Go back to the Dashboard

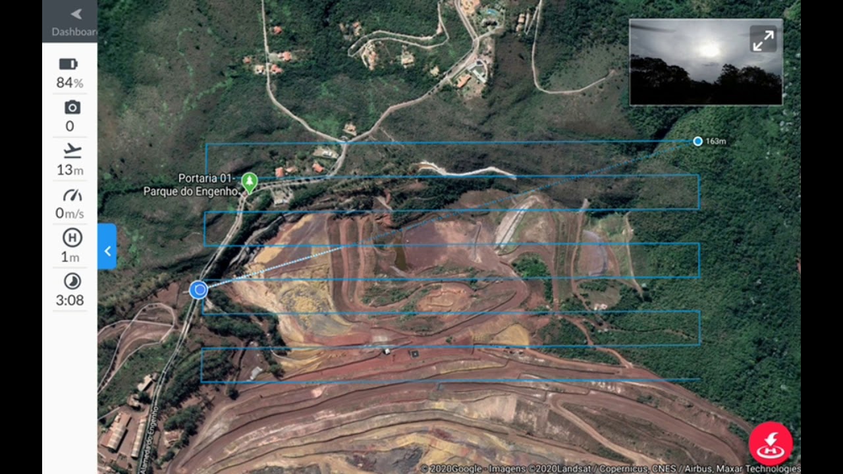(70, 22)
